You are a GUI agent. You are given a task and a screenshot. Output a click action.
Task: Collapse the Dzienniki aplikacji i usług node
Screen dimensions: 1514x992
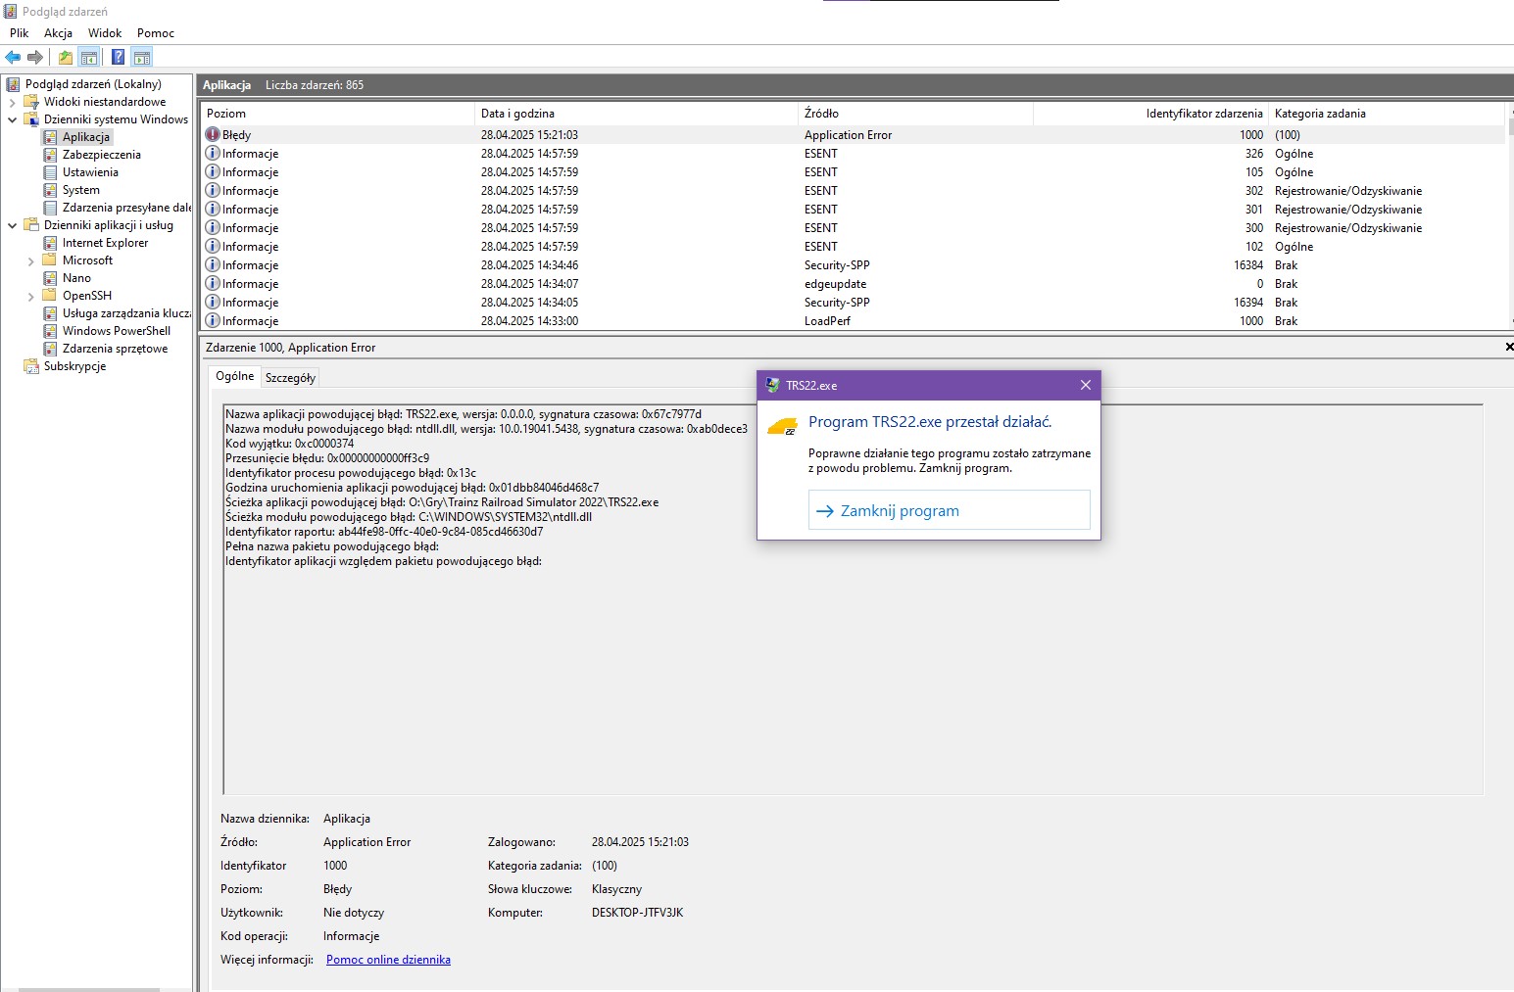(x=13, y=225)
